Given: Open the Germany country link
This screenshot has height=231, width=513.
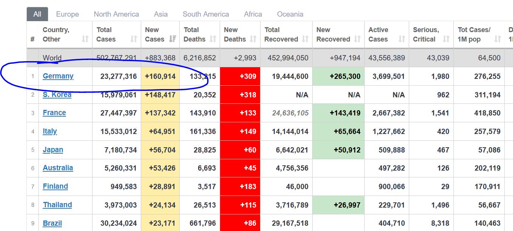Looking at the screenshot, I should [x=58, y=76].
